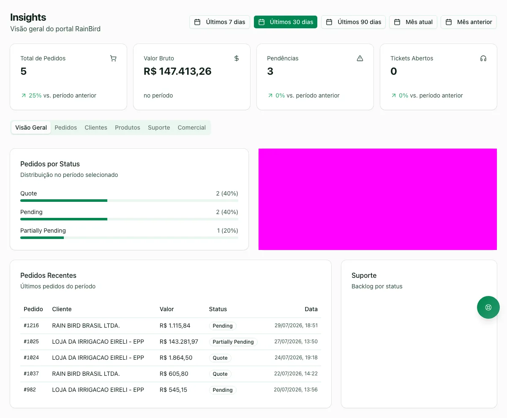Click the warning triangle icon in Pendências
507x418 pixels.
[x=360, y=58]
